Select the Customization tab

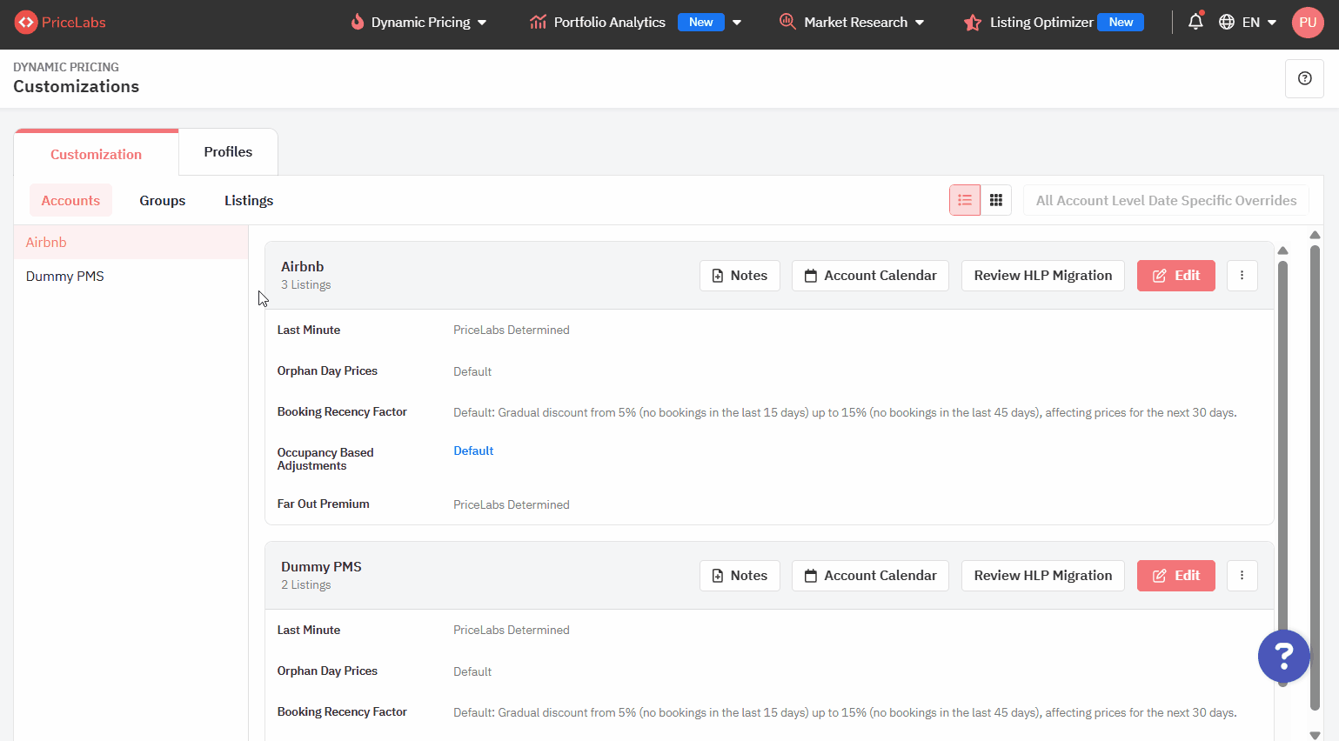[96, 154]
